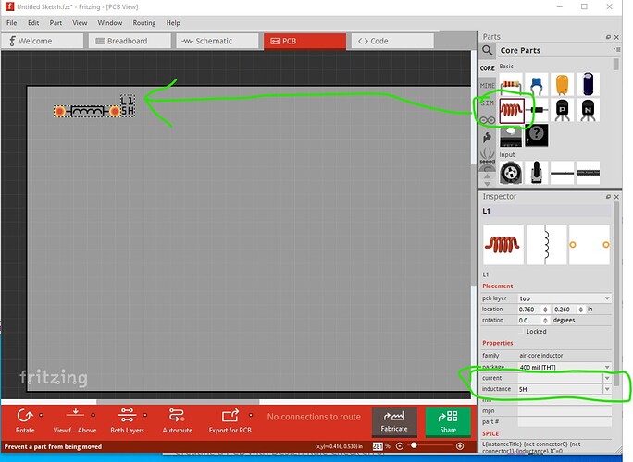Pick the joystick-style input part
Viewport: 633px width, 462px height.
tap(537, 173)
